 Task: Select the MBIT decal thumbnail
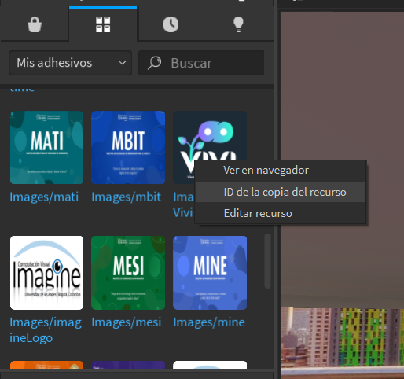click(128, 148)
